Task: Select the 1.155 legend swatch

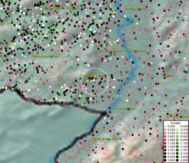Action: point(165,143)
